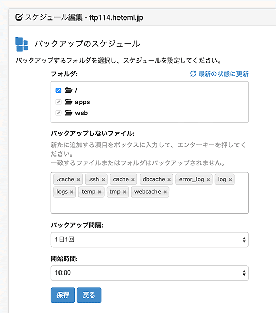
Task: Click the 戻る back button
Action: 89,295
